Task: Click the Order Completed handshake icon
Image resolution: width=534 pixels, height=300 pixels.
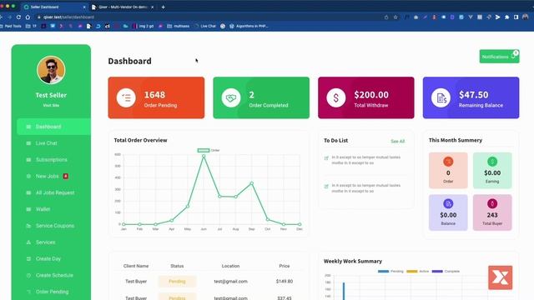Action: click(231, 98)
